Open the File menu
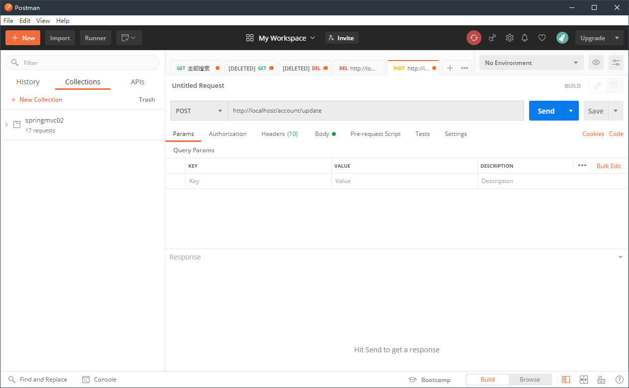 tap(8, 20)
